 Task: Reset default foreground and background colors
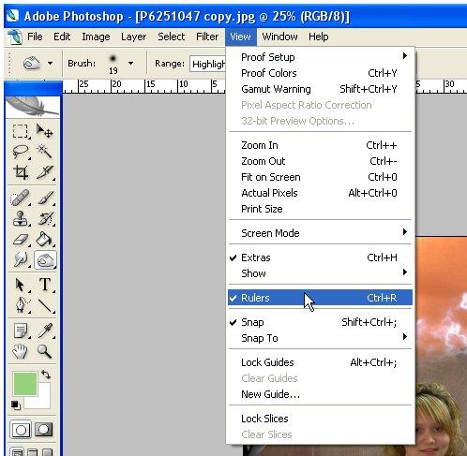click(x=16, y=405)
